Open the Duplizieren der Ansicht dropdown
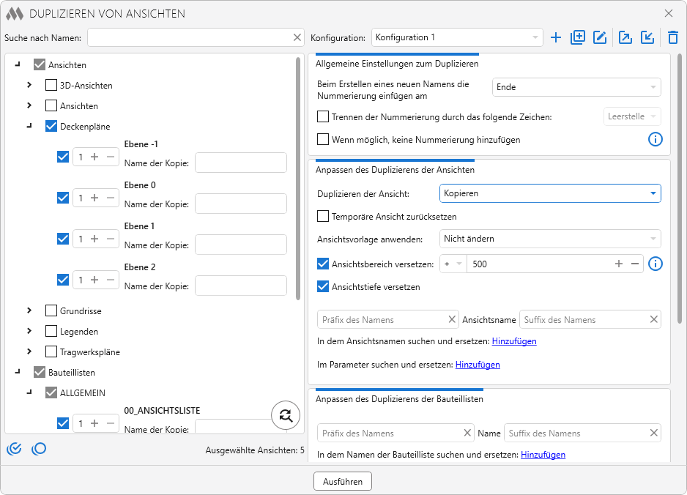This screenshot has width=687, height=495. pyautogui.click(x=550, y=193)
